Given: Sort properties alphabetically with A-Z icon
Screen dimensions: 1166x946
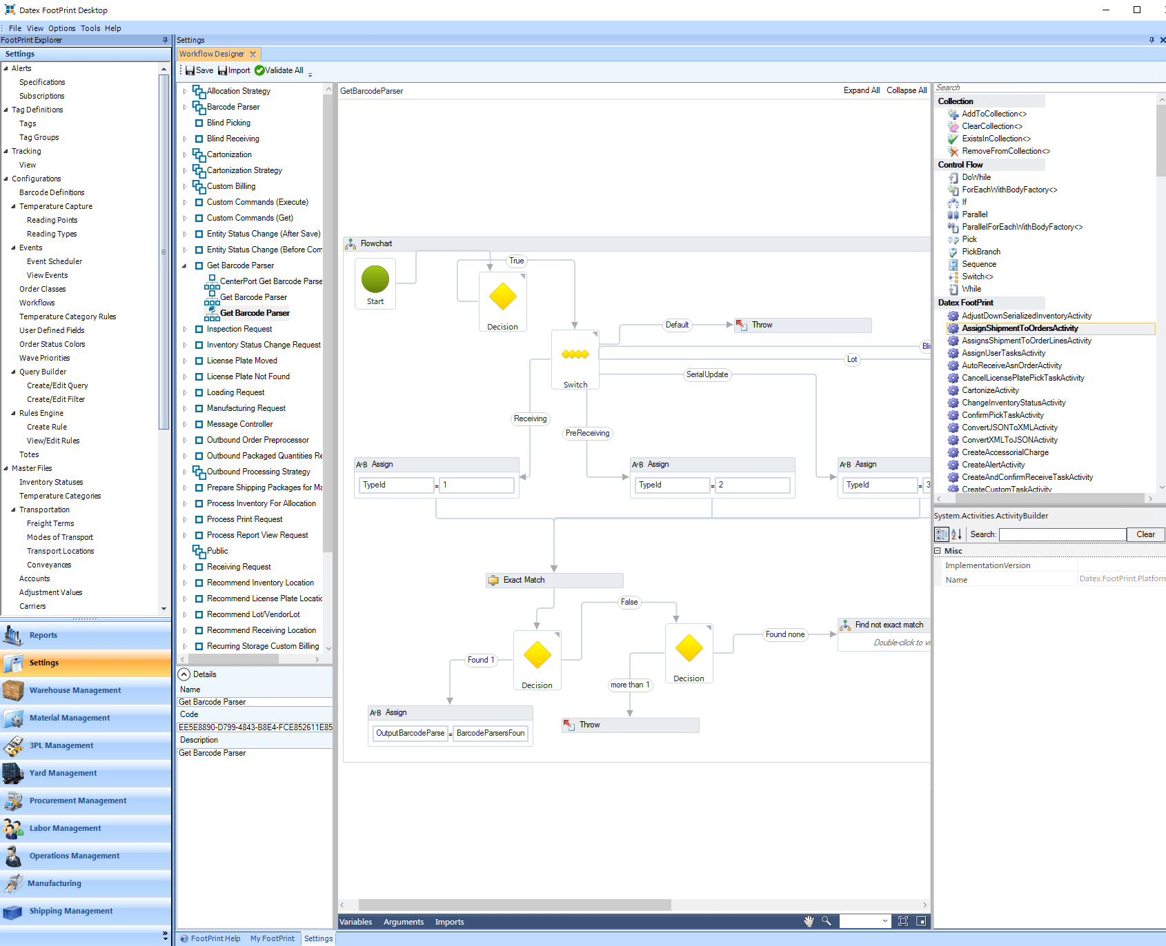Looking at the screenshot, I should click(956, 534).
